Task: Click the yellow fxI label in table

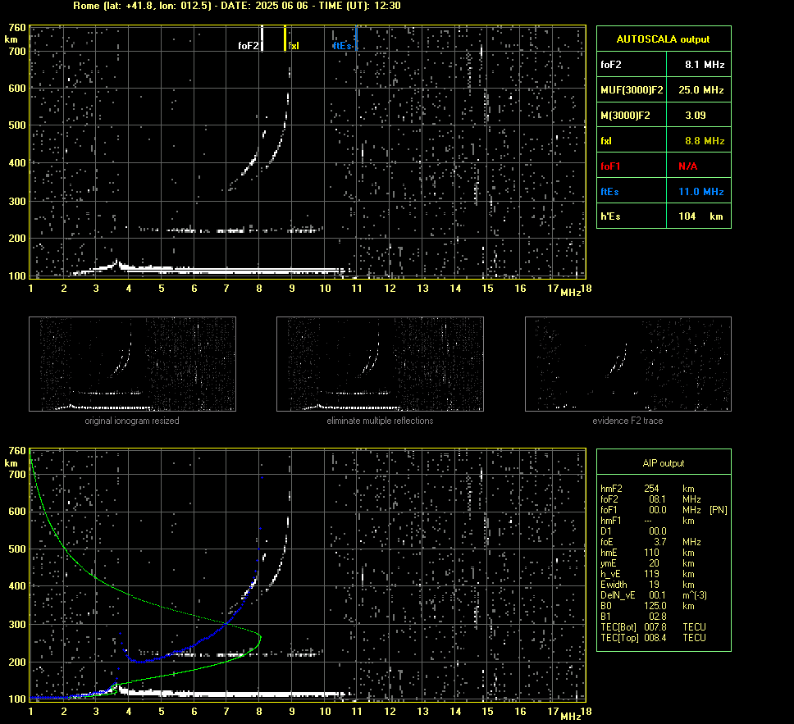Action: pos(606,141)
